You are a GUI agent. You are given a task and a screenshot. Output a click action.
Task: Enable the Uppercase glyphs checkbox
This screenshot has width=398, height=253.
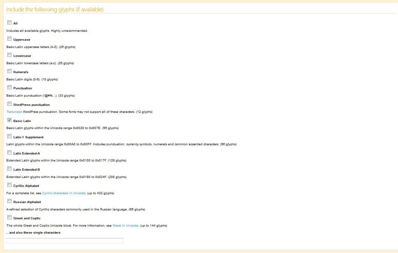coord(9,39)
